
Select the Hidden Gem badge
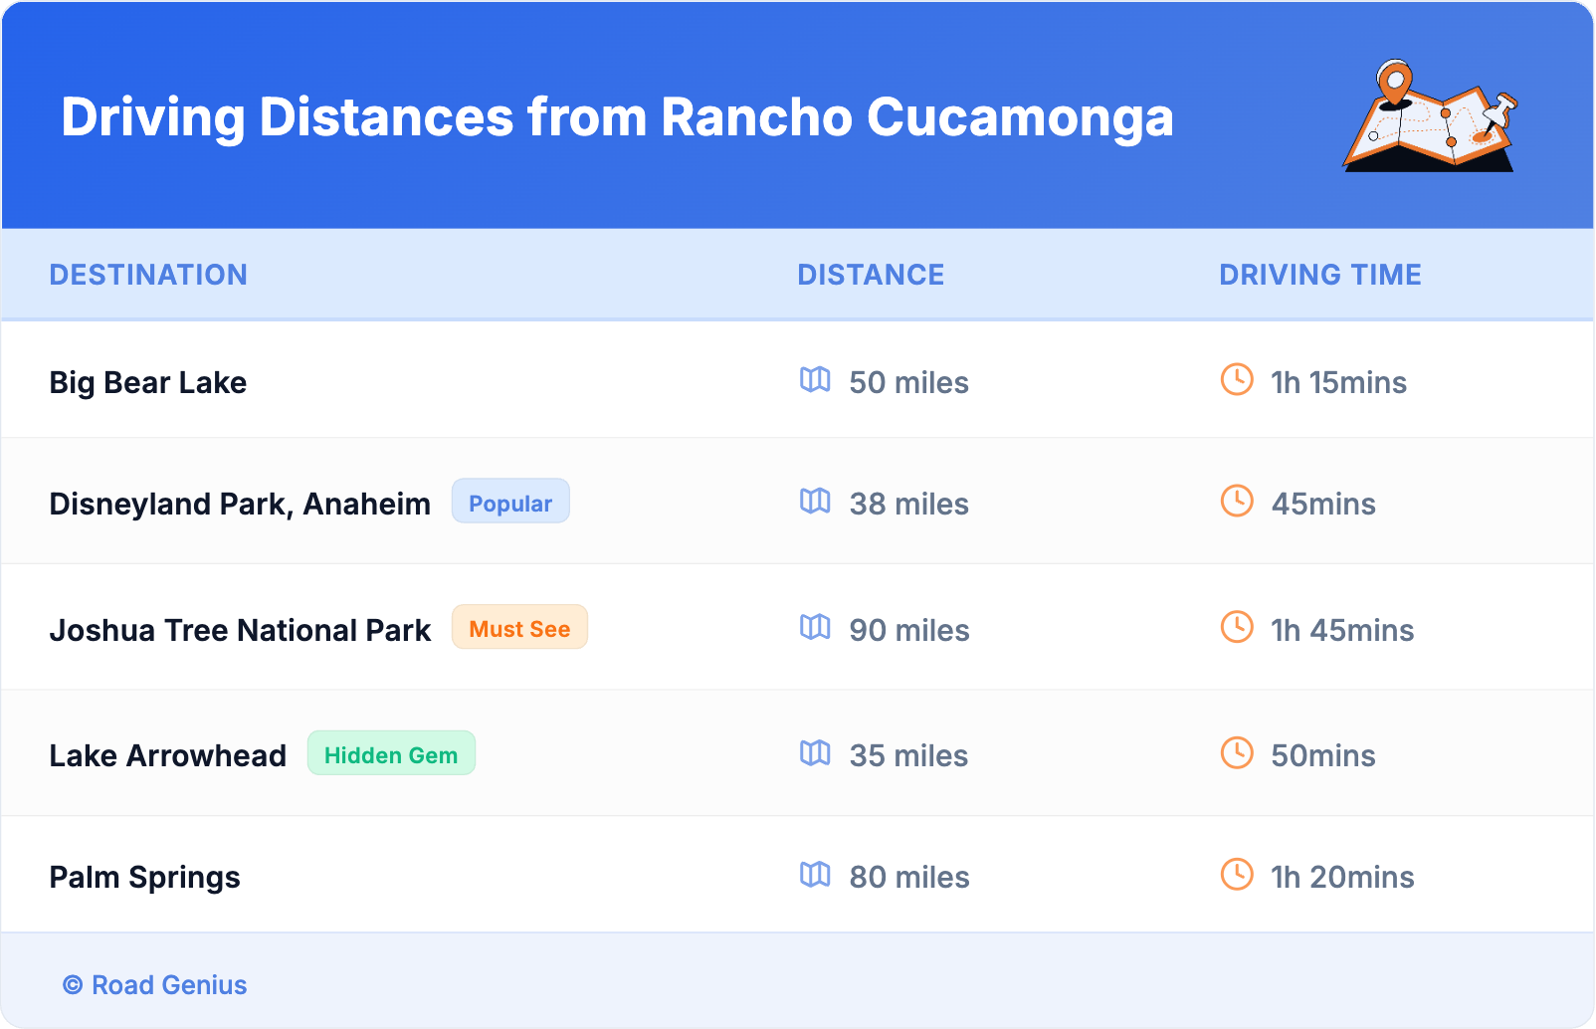pyautogui.click(x=391, y=754)
